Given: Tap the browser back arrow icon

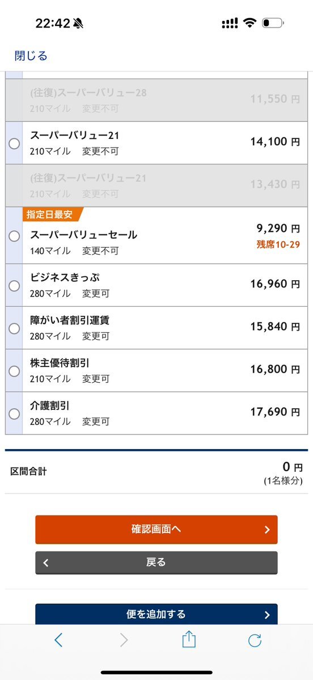Looking at the screenshot, I should pyautogui.click(x=58, y=640).
